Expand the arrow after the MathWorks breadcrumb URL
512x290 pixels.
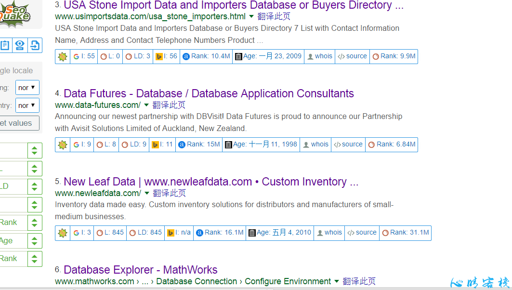[336, 281]
